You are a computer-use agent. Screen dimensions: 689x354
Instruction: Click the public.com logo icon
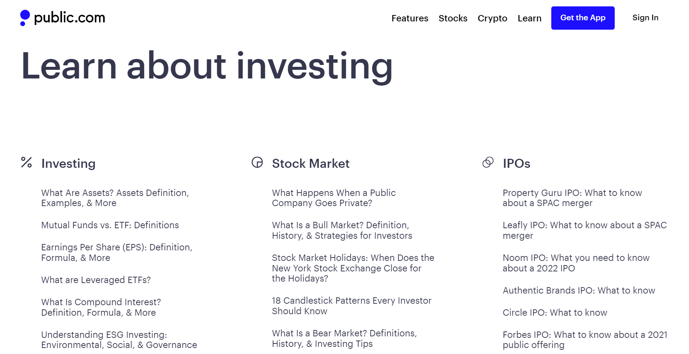(25, 18)
